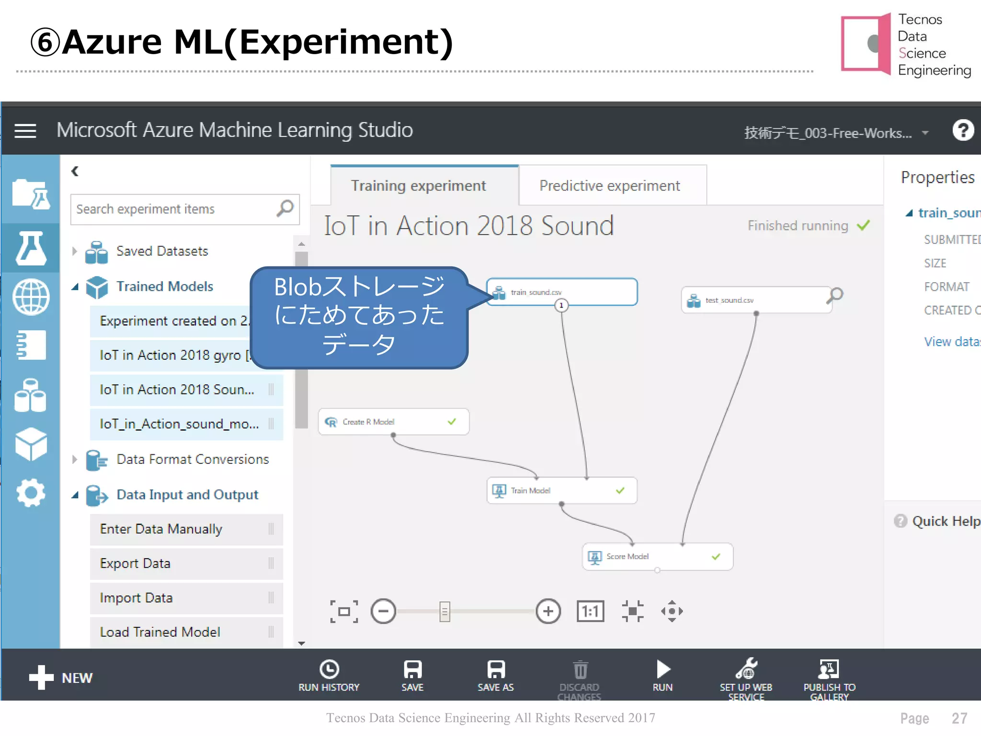981x736 pixels.
Task: Click the New plus button
Action: coord(61,678)
